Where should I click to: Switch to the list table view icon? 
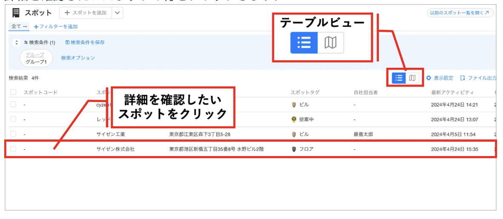tap(399, 78)
